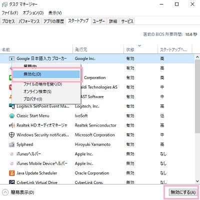
Task: Click 中 impact in Windows Security notification row
Action: coord(162,135)
